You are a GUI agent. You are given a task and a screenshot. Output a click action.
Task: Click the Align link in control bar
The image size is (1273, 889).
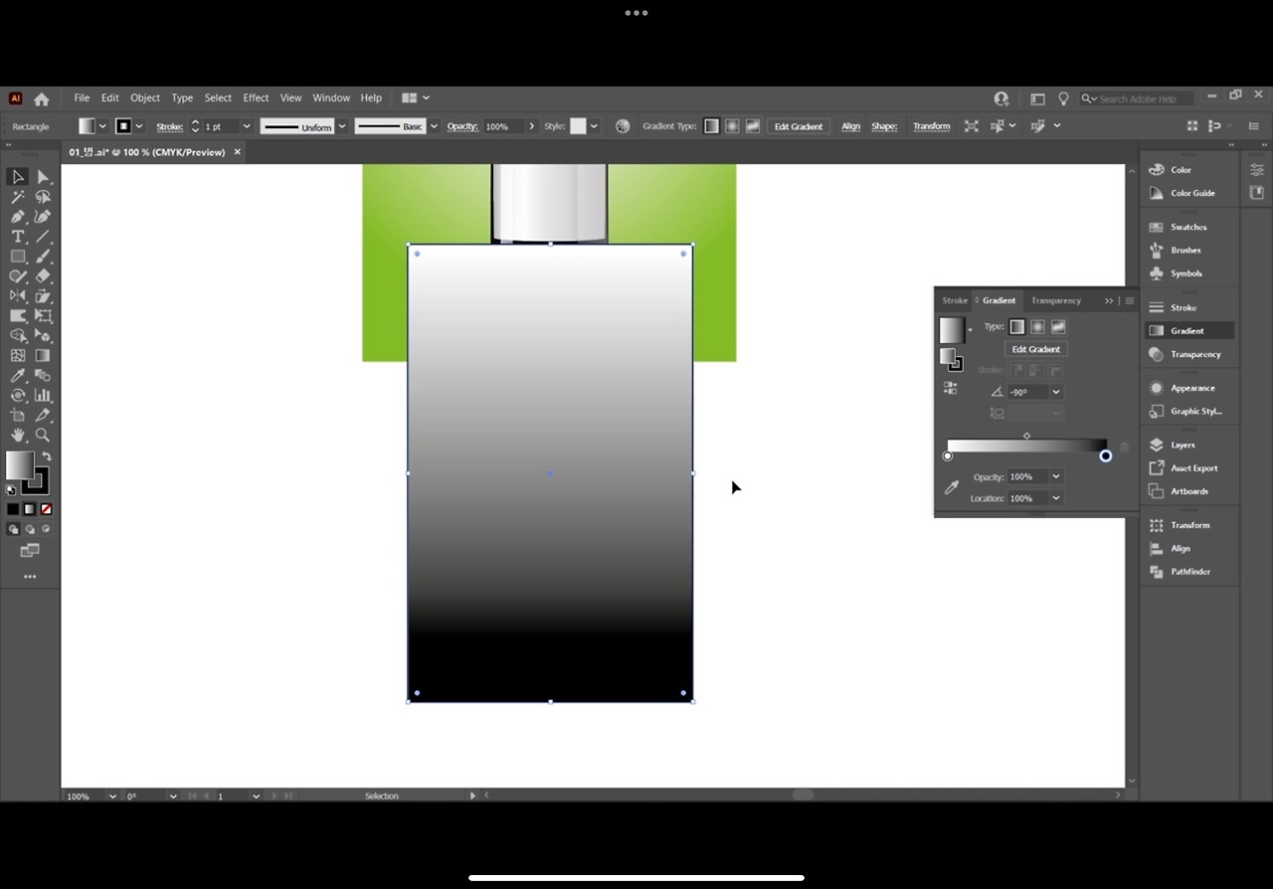(850, 126)
